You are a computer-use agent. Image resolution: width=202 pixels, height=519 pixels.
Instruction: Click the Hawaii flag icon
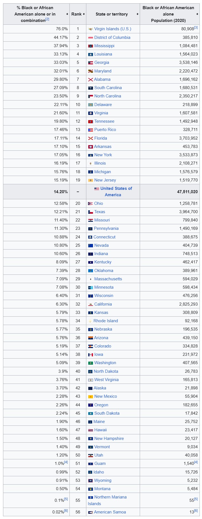(90, 430)
